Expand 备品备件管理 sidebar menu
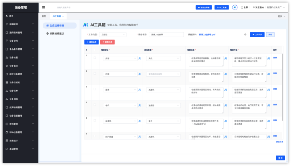Viewport: 291px width, 166px height. [x=20, y=49]
